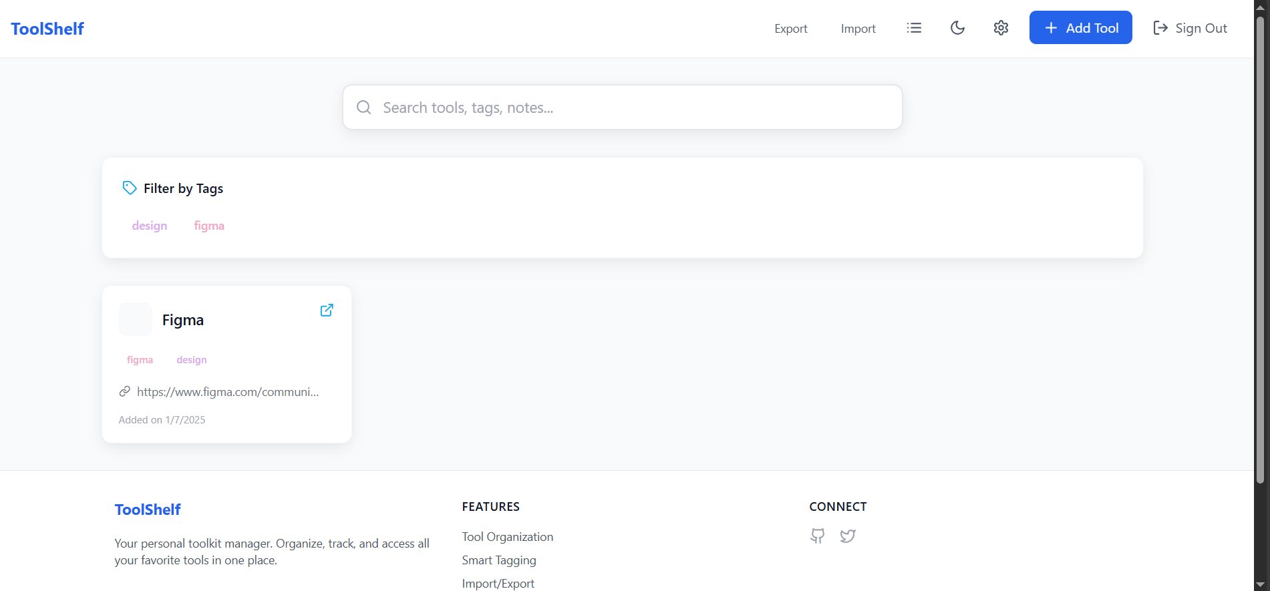Screen dimensions: 1270x591
Task: Open GitHub icon under Connect
Action: (x=818, y=536)
